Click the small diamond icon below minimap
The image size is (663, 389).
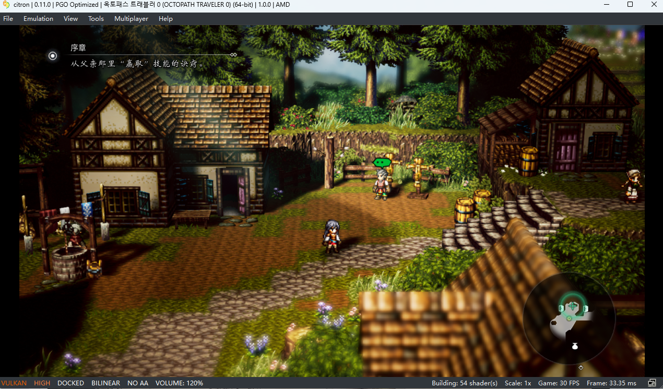pyautogui.click(x=581, y=368)
